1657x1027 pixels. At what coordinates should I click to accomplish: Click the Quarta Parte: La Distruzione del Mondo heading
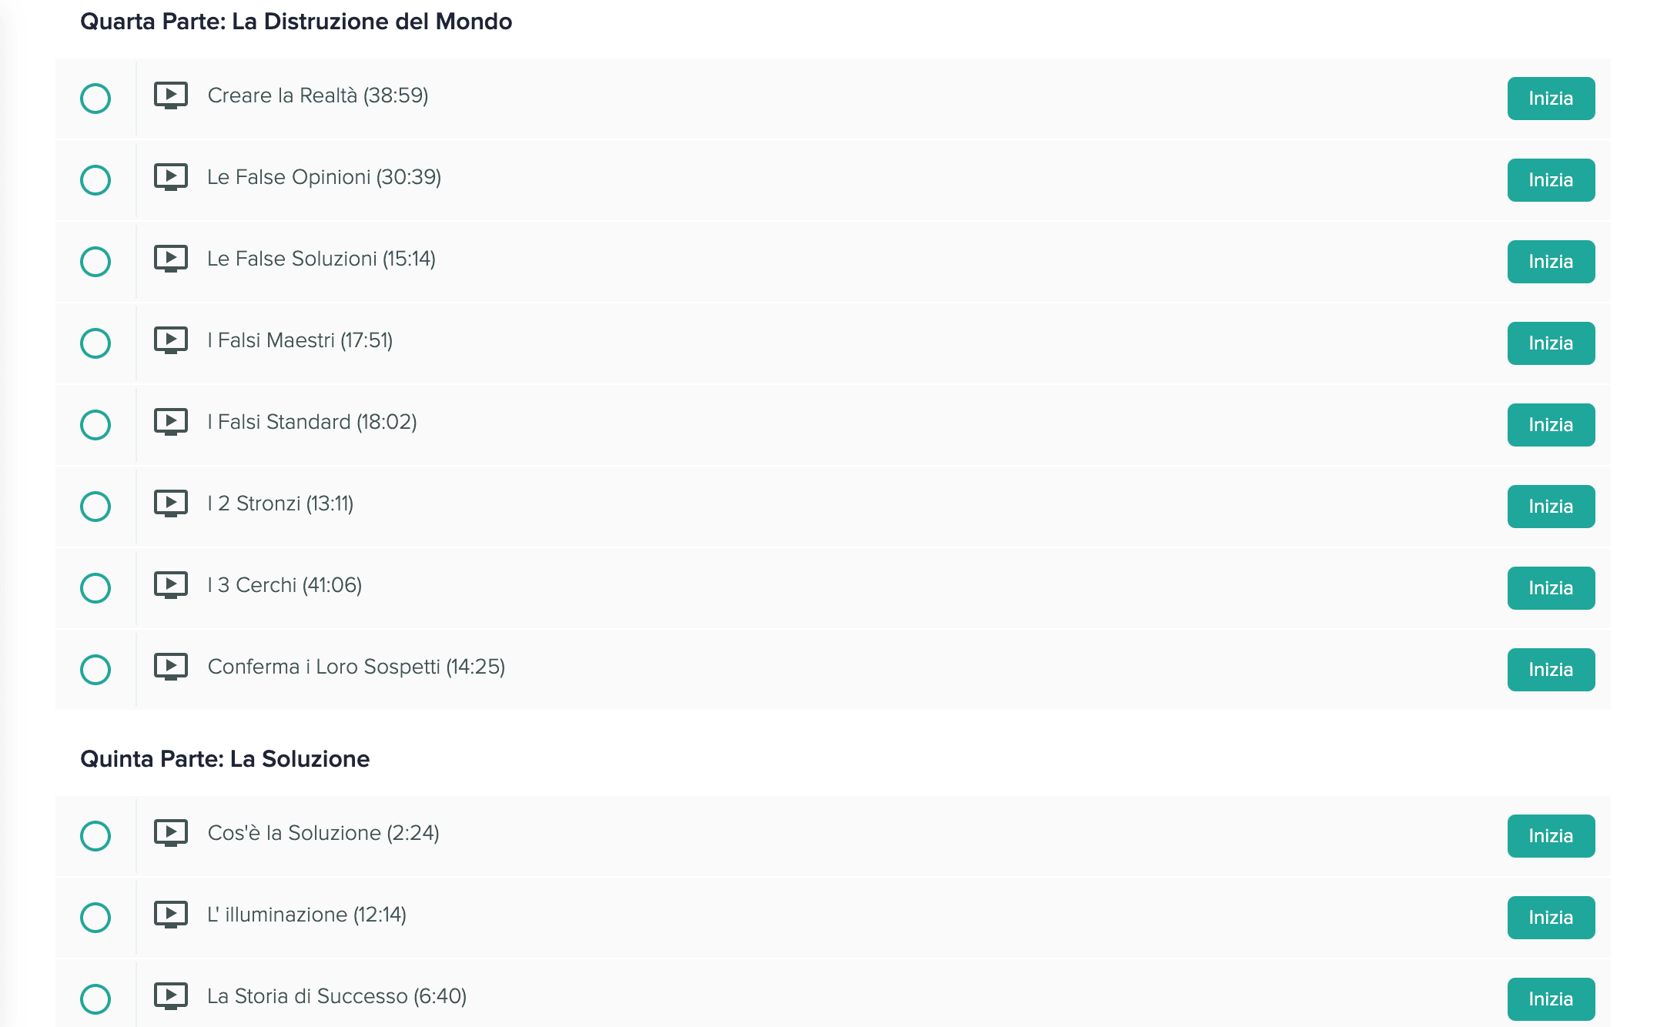point(296,22)
